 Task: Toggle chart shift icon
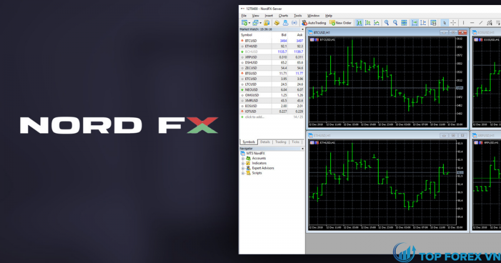pyautogui.click(x=423, y=23)
